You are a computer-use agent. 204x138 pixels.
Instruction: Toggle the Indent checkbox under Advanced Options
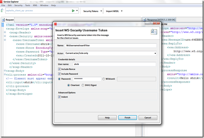point(59,97)
